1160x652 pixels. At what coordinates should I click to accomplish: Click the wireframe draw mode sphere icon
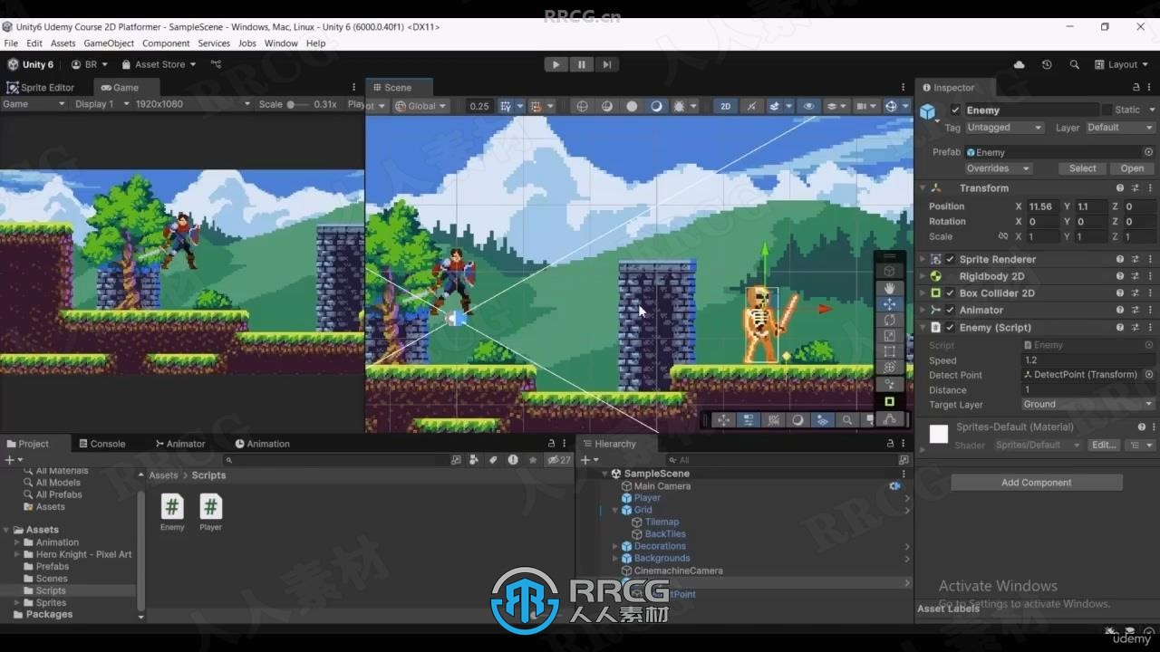coord(582,106)
